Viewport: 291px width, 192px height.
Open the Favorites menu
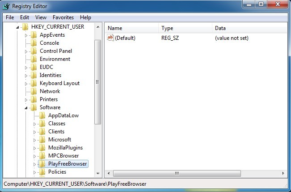[x=63, y=17]
